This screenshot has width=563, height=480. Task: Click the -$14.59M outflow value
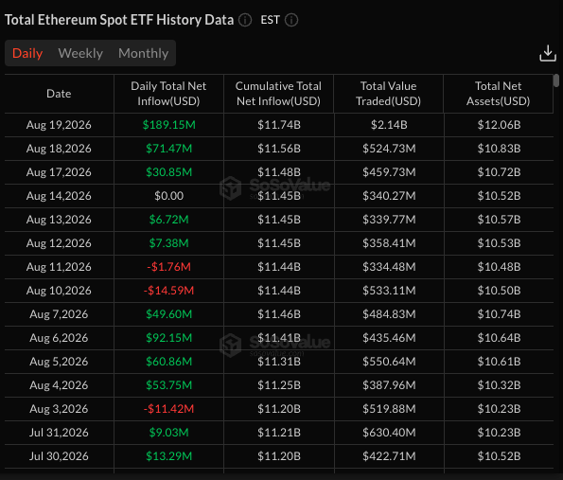168,291
